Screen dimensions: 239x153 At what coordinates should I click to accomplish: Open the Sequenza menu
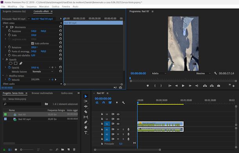[31, 7]
